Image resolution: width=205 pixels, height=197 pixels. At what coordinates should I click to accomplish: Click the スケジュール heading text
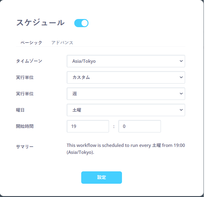tap(40, 23)
